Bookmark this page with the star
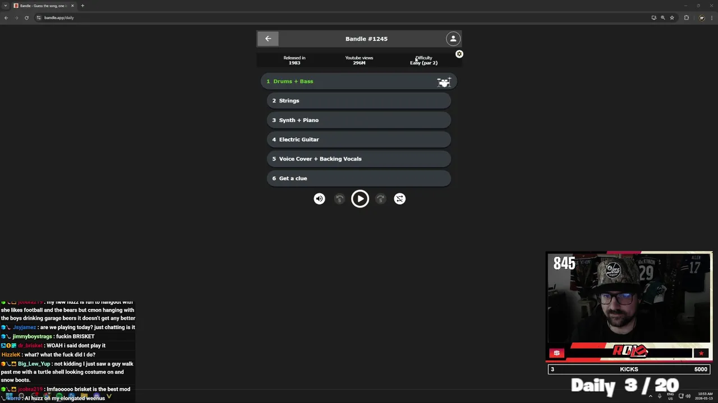 point(671,18)
